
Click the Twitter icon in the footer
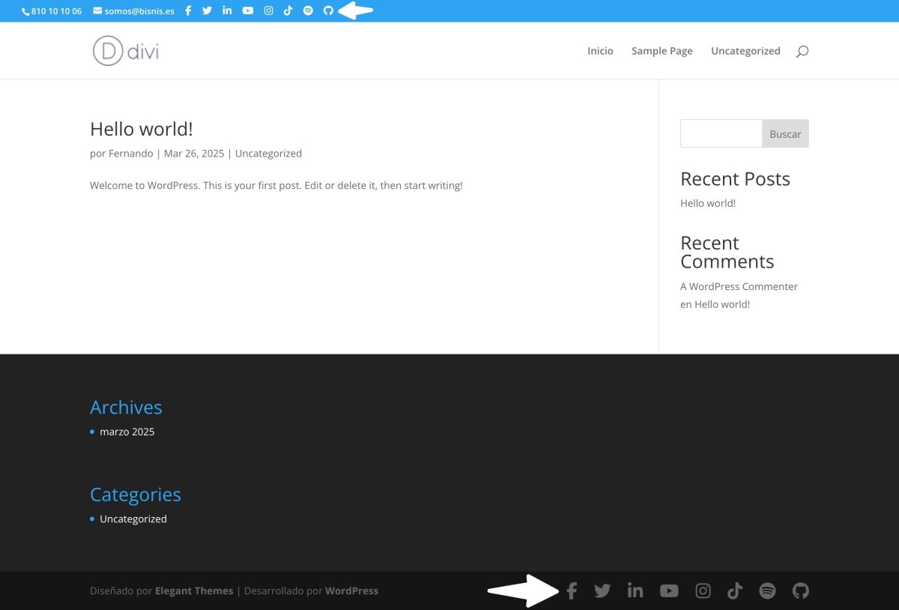coord(602,591)
